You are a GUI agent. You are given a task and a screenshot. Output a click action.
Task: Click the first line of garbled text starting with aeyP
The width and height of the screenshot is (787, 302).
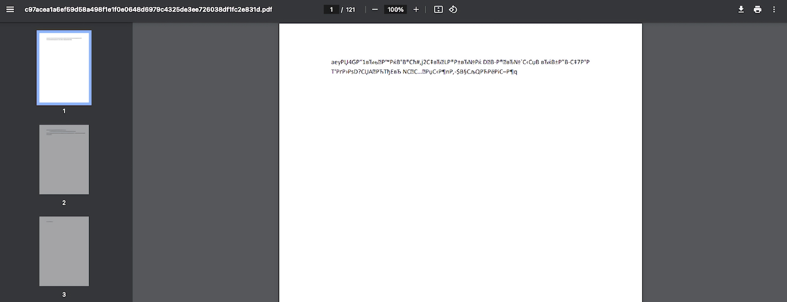460,62
